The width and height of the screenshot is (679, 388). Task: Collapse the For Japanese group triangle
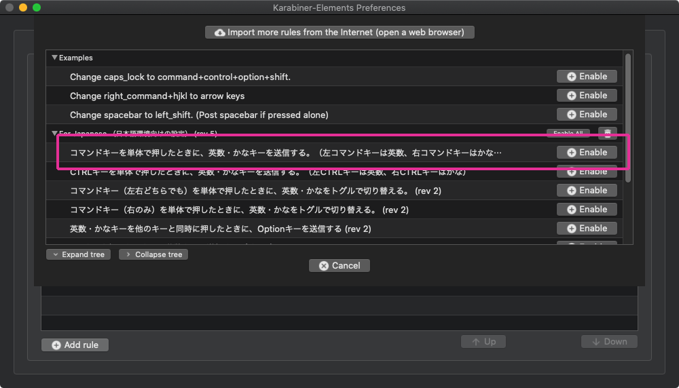[x=54, y=133]
